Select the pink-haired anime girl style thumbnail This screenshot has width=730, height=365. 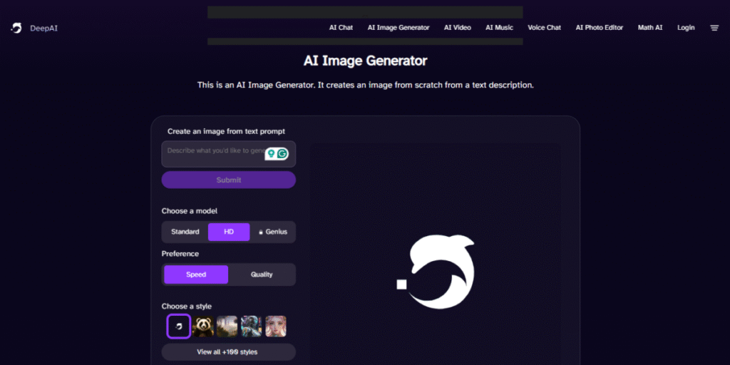(276, 327)
